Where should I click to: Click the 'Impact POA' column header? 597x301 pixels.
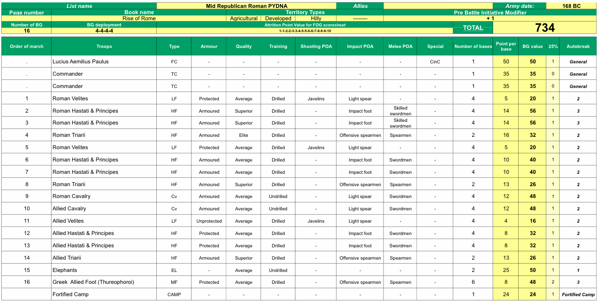(x=360, y=46)
